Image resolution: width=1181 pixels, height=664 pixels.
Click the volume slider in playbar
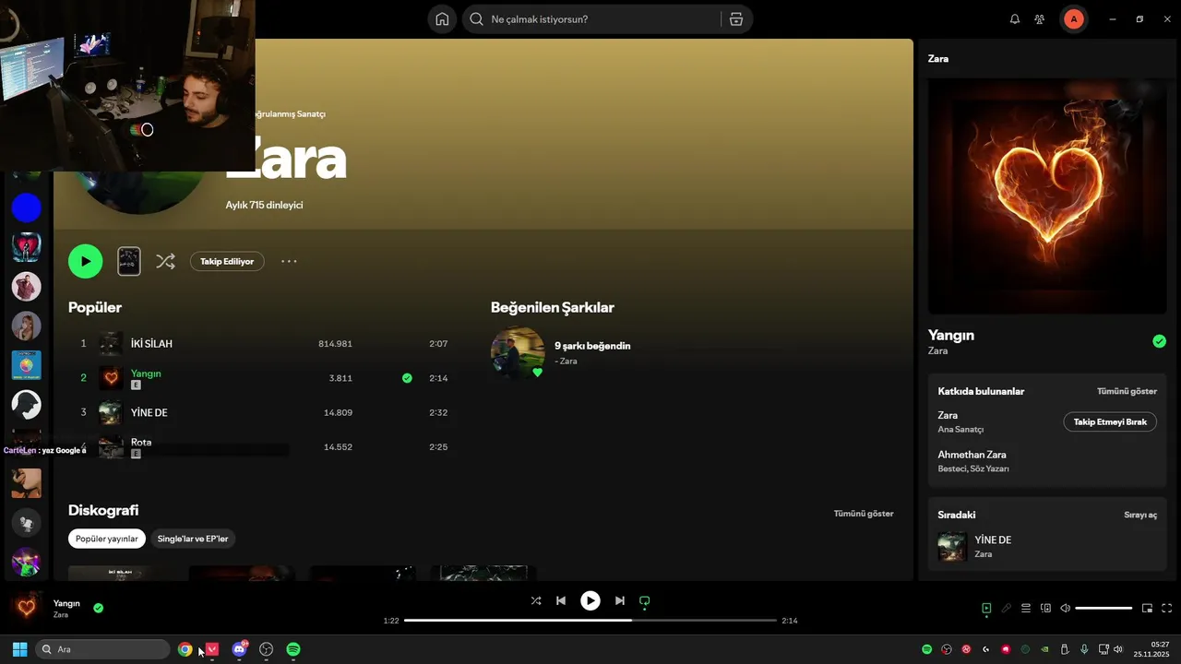(x=1103, y=608)
